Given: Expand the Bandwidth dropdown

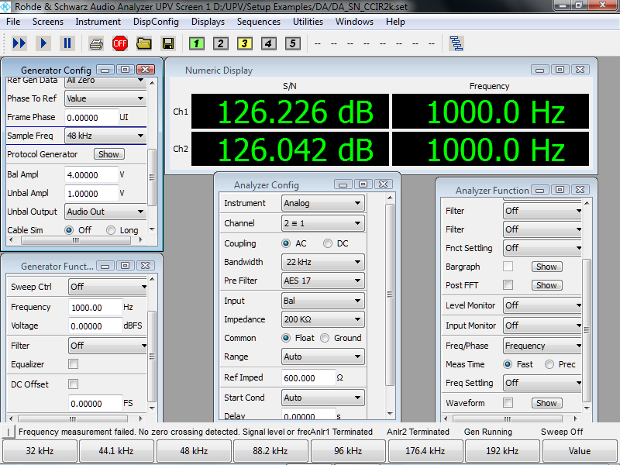Looking at the screenshot, I should pyautogui.click(x=322, y=262).
